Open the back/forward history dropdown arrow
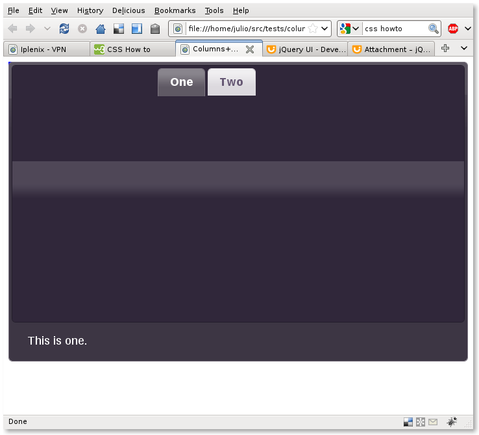This screenshot has height=435, width=479. pyautogui.click(x=47, y=29)
